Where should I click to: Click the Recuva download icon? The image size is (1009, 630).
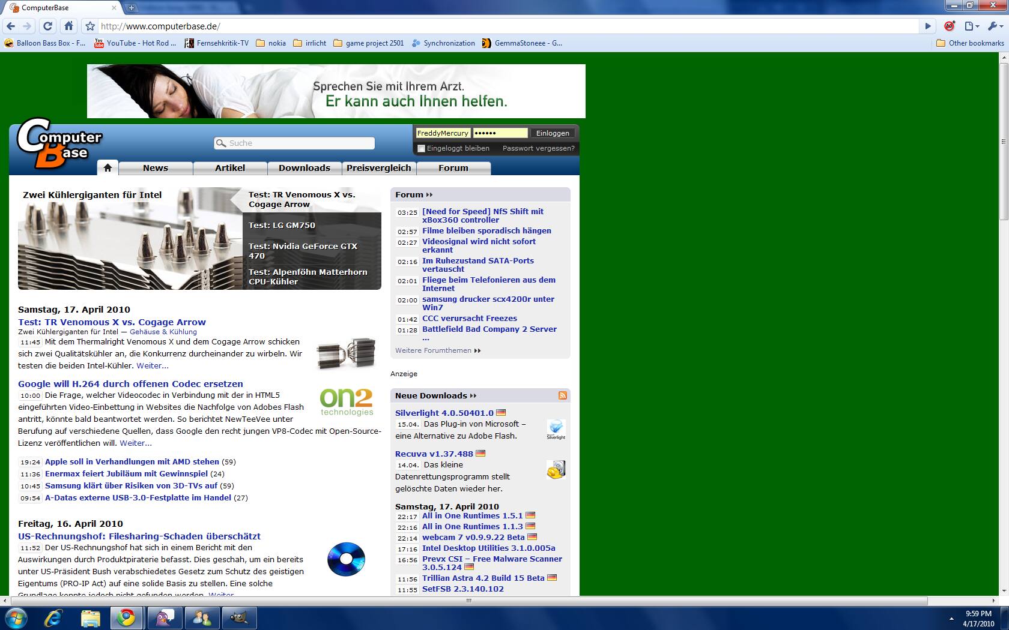pos(556,469)
